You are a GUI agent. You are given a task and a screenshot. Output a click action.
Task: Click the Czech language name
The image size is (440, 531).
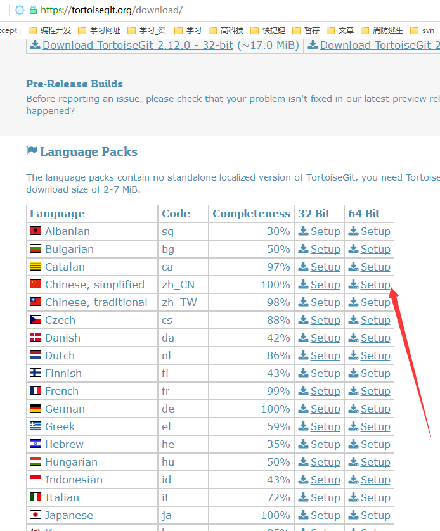(60, 320)
